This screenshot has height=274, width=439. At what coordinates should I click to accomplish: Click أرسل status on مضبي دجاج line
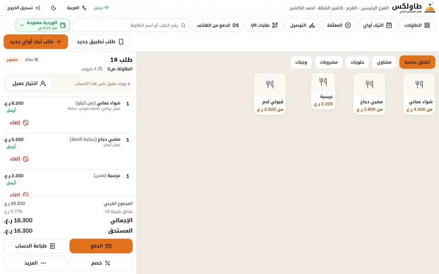coord(11,147)
